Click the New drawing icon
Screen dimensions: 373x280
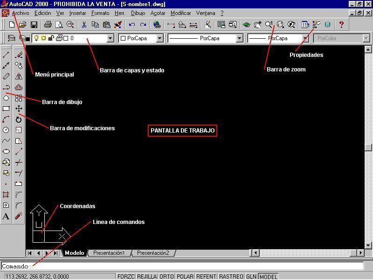point(11,25)
